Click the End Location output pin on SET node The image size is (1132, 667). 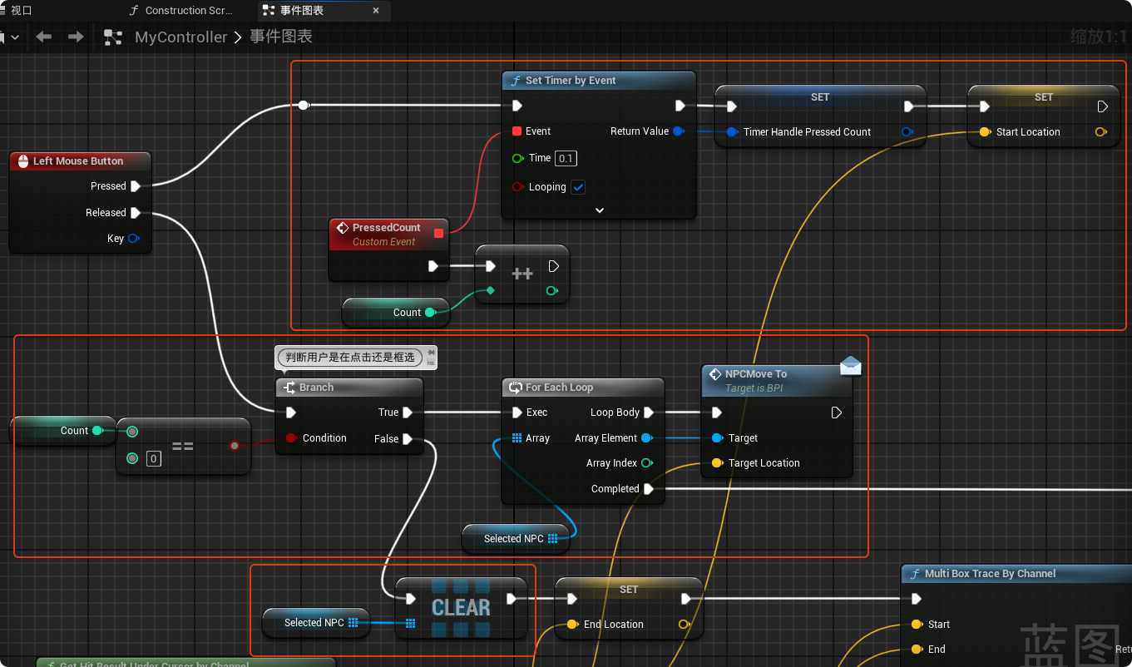(684, 625)
